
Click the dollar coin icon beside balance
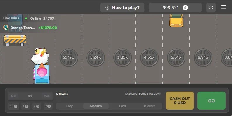click(x=185, y=8)
